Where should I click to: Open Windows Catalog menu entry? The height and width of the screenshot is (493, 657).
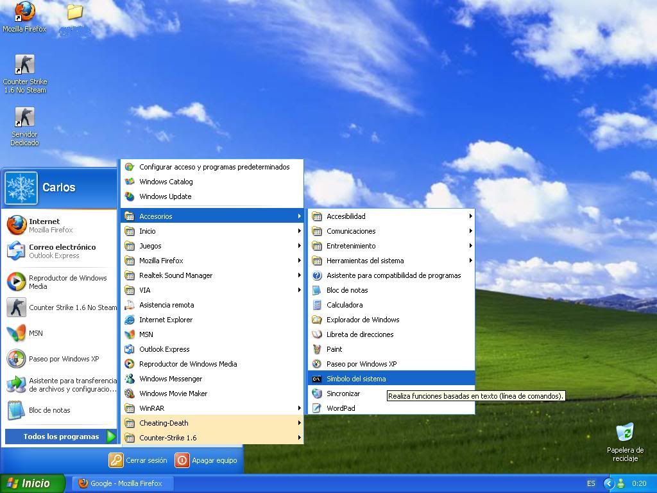[x=212, y=182]
